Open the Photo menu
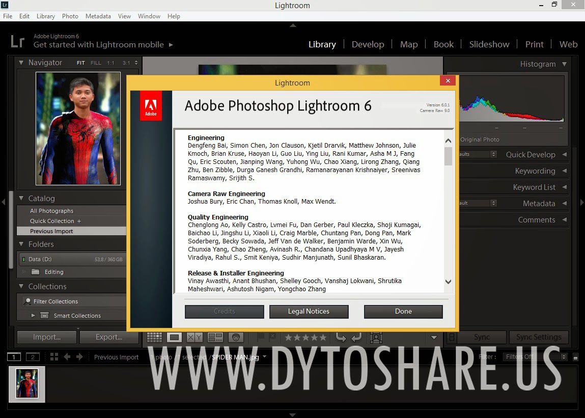 click(x=70, y=16)
